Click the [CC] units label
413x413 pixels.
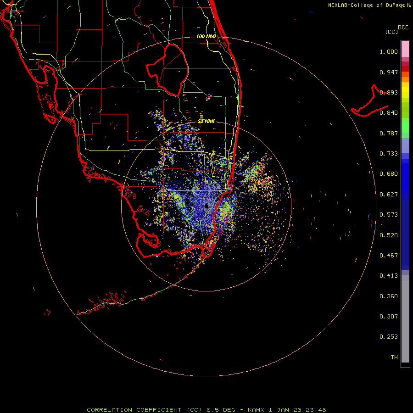(x=391, y=32)
